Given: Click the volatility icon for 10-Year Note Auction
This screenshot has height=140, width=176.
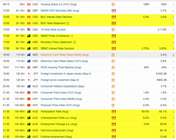Looking at the screenshot, I should 114,30.
